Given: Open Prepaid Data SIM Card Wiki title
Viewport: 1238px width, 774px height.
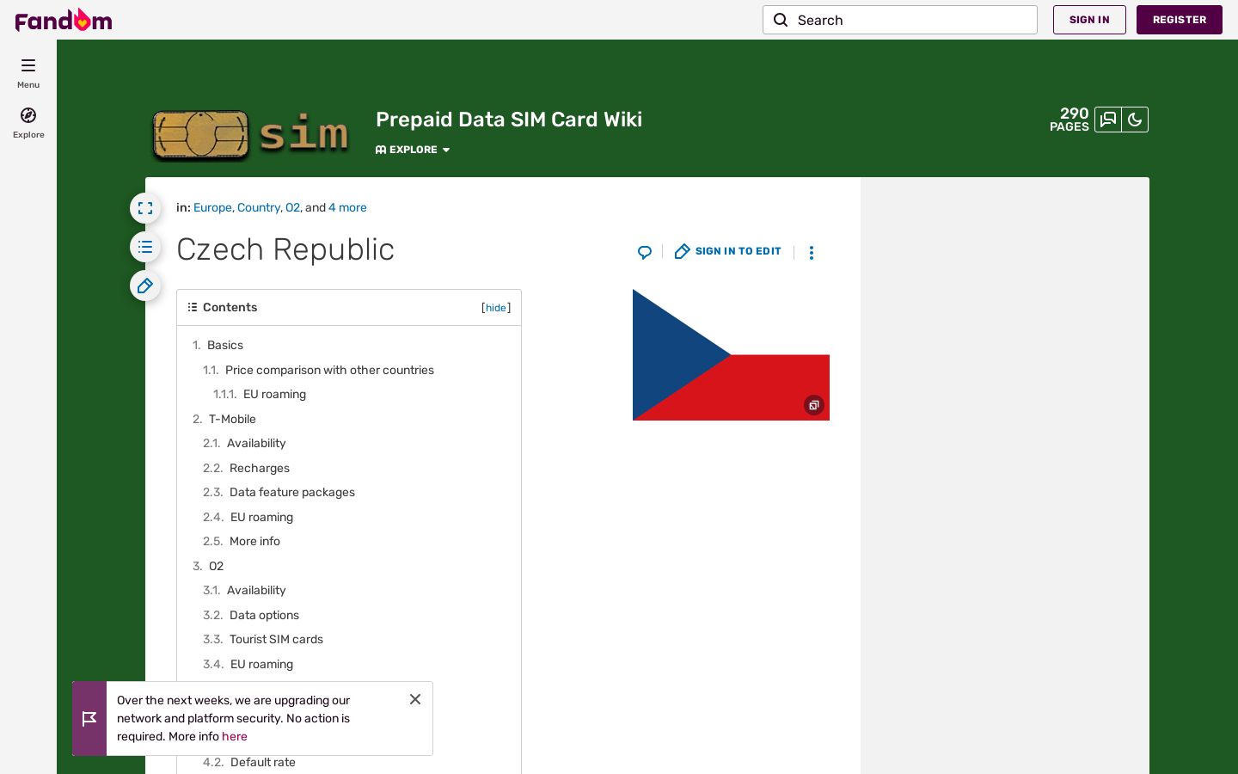Looking at the screenshot, I should pos(509,120).
